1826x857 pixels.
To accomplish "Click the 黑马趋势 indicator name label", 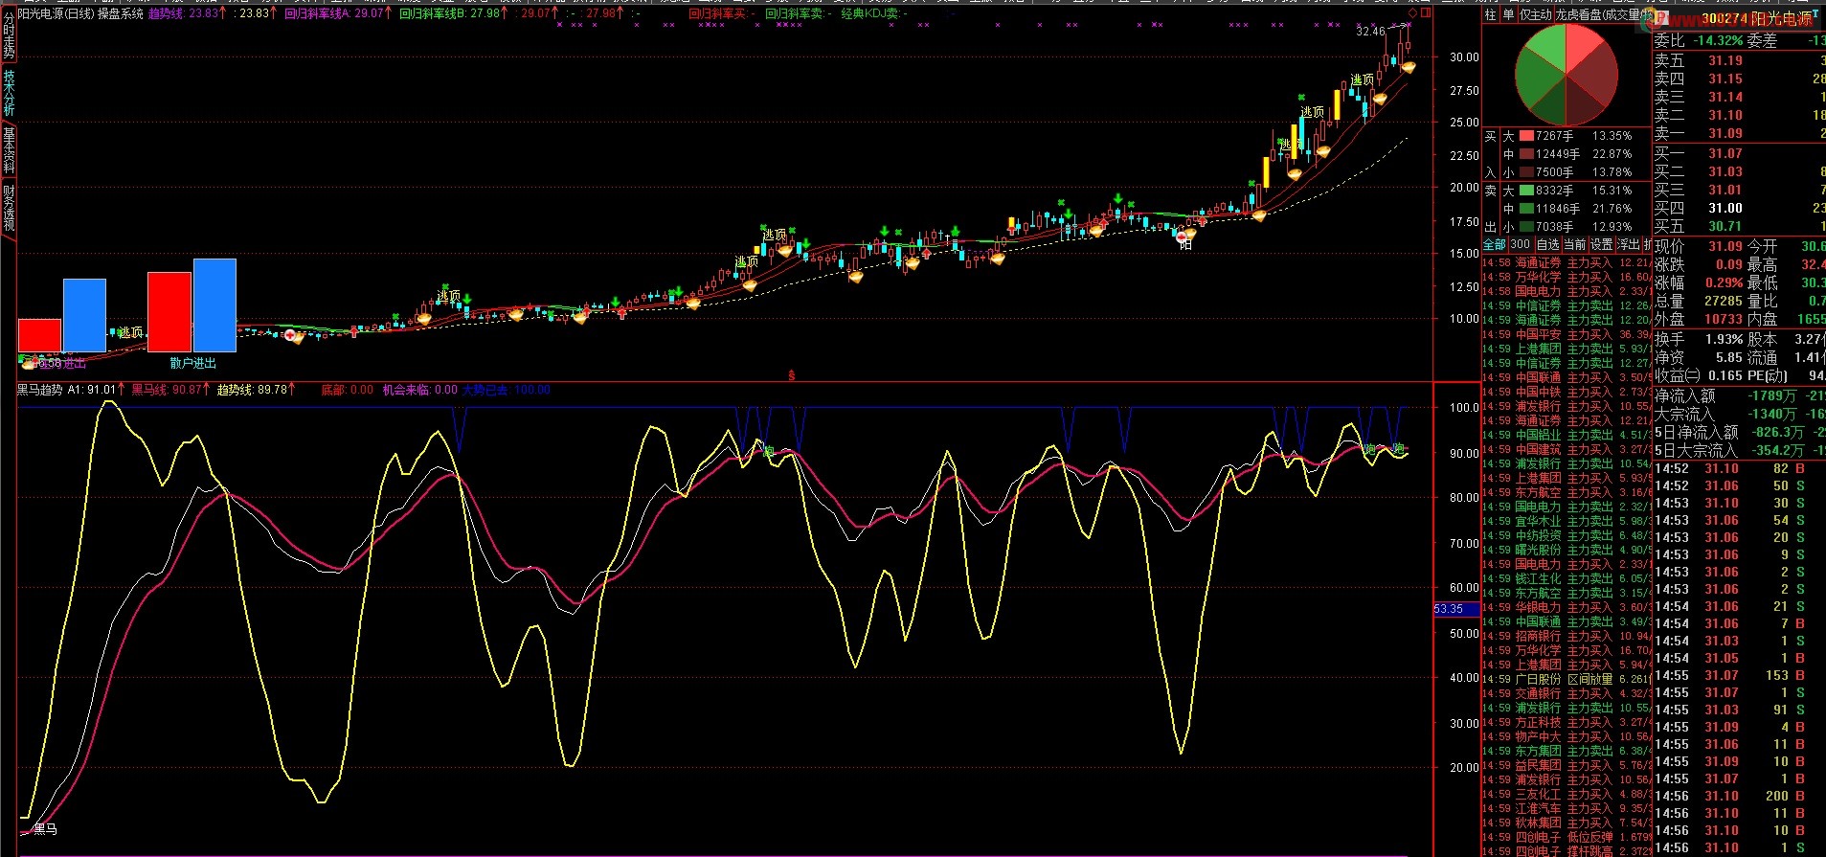I will coord(39,390).
